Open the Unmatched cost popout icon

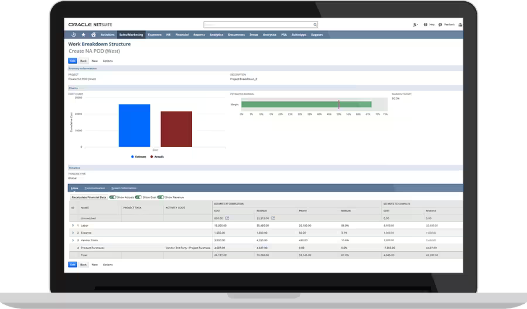(x=227, y=218)
